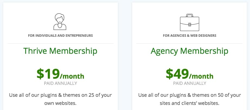Viewport: 250px width, 110px height.
Task: Click the person icon above Thrive Membership
Action: 60,22
